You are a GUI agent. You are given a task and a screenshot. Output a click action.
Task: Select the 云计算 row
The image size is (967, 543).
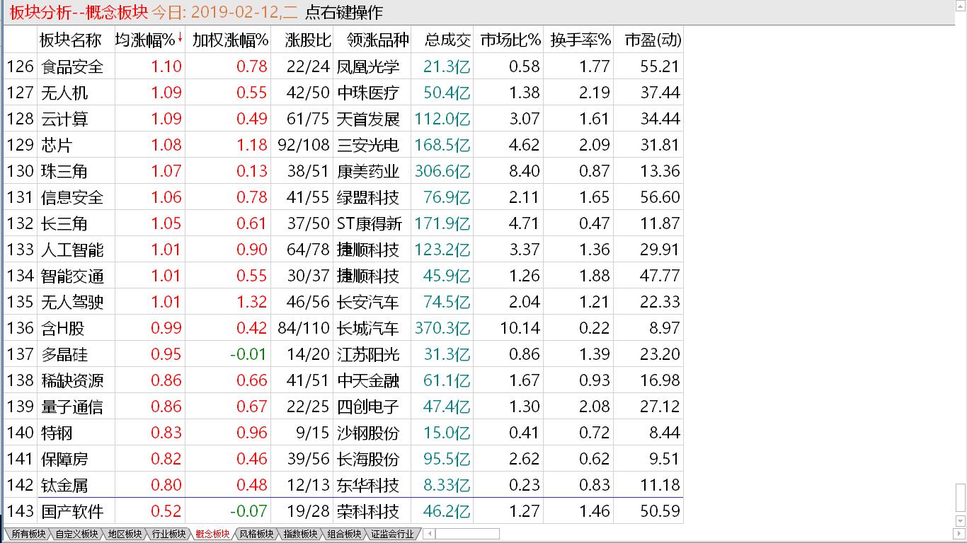(343, 119)
